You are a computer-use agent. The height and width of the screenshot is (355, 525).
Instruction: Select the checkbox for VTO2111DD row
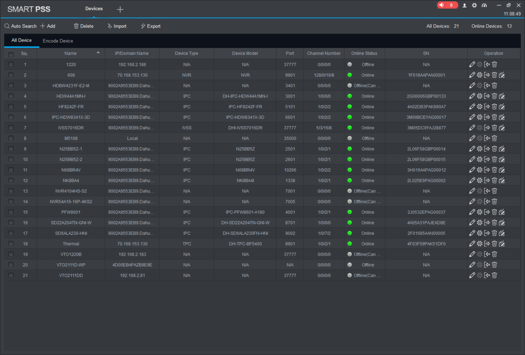pyautogui.click(x=11, y=276)
